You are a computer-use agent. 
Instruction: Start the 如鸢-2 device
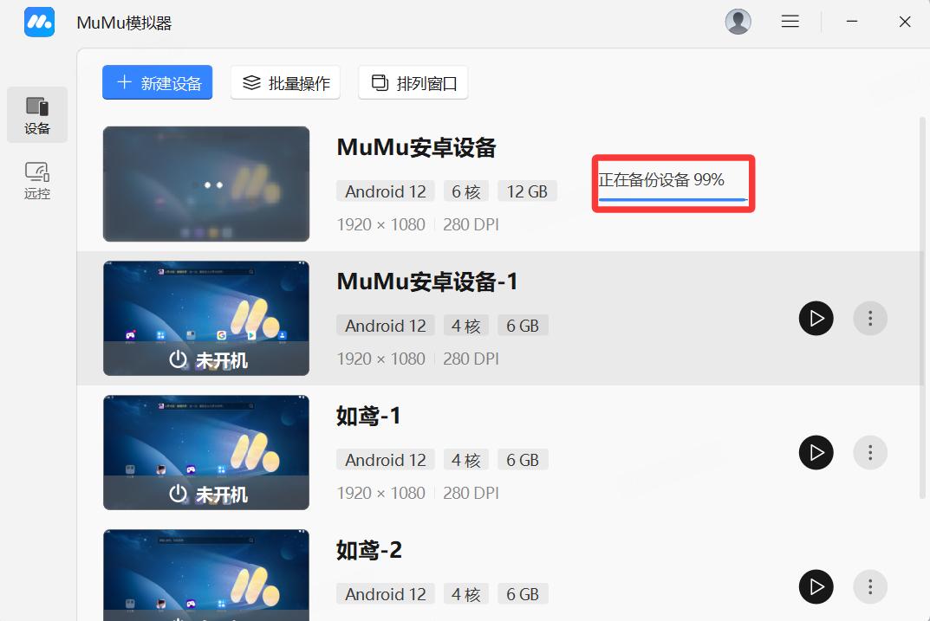click(816, 586)
